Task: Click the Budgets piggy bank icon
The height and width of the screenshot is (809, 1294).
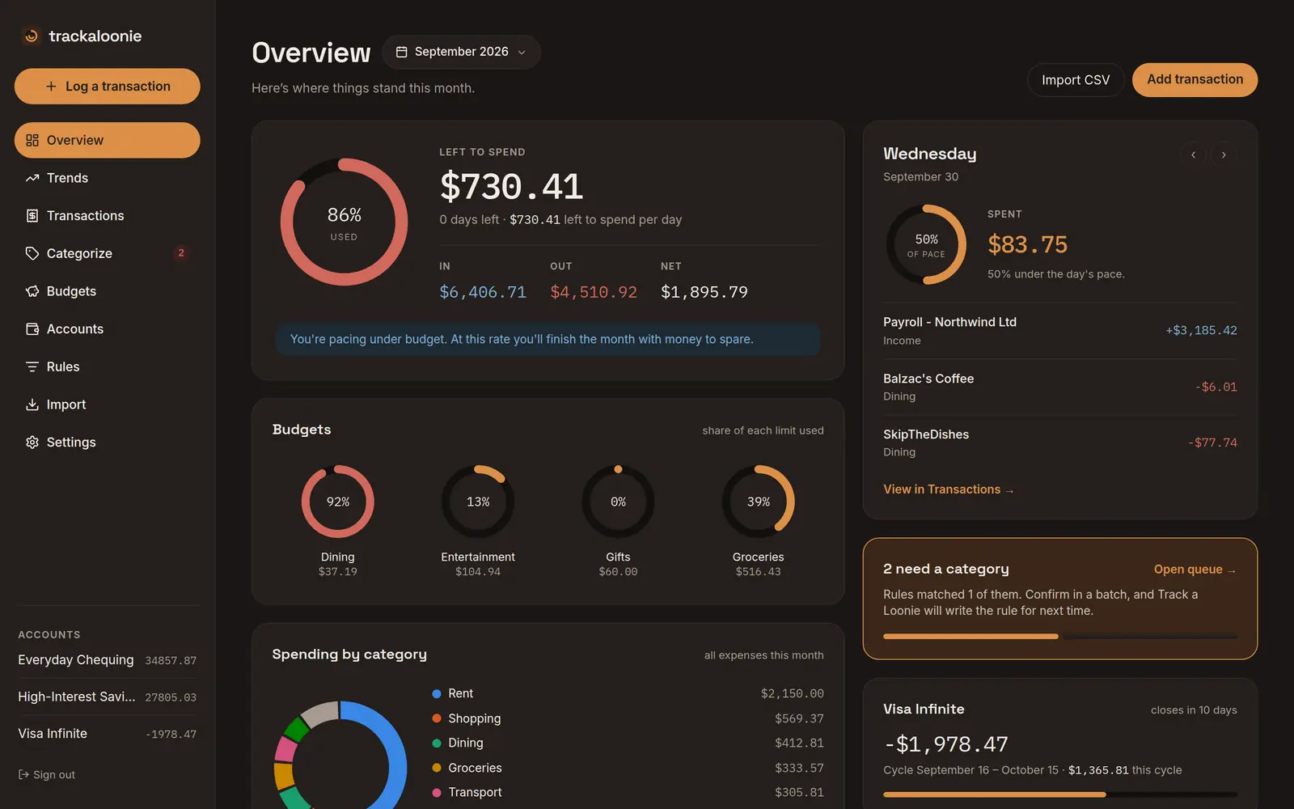Action: point(32,291)
